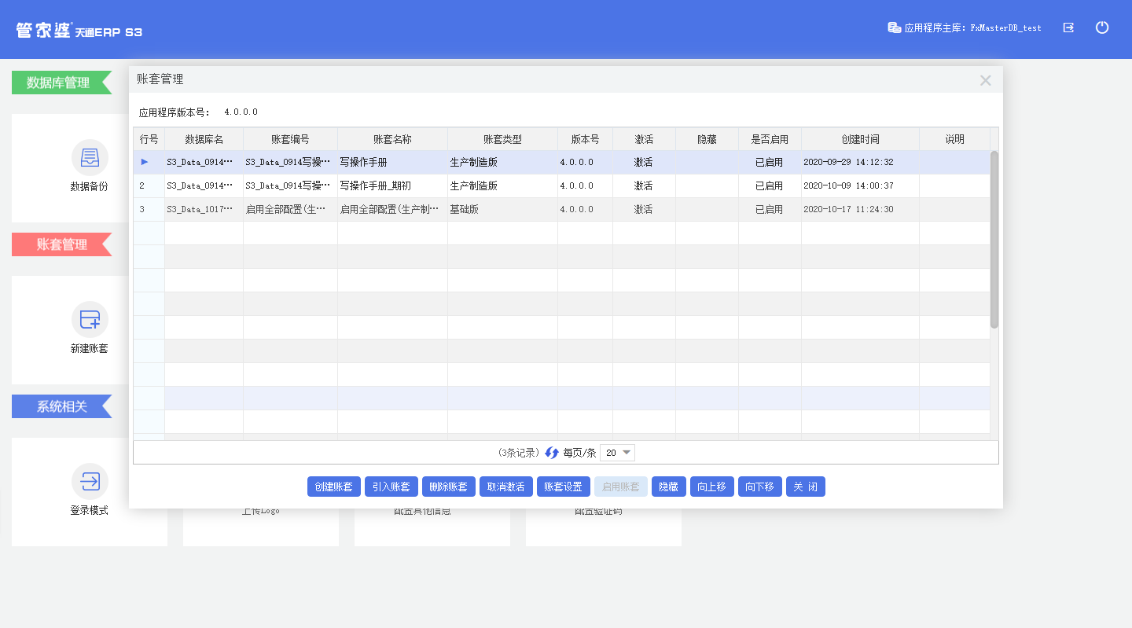Click database name S3_Data_1017 in row 3
This screenshot has height=628, width=1132.
click(200, 210)
